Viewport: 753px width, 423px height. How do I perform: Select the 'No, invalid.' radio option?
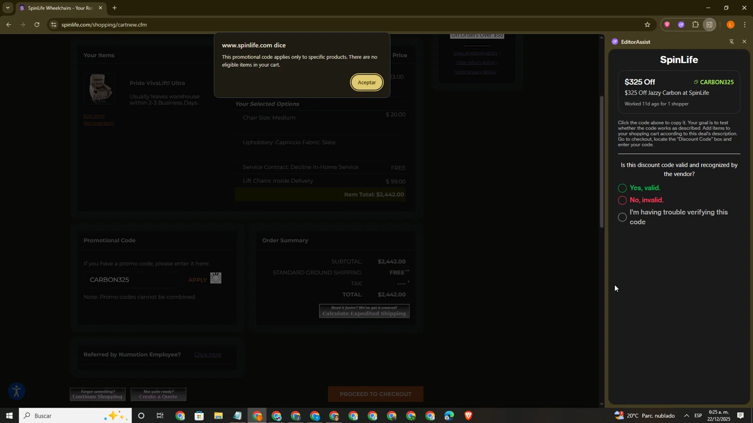622,200
